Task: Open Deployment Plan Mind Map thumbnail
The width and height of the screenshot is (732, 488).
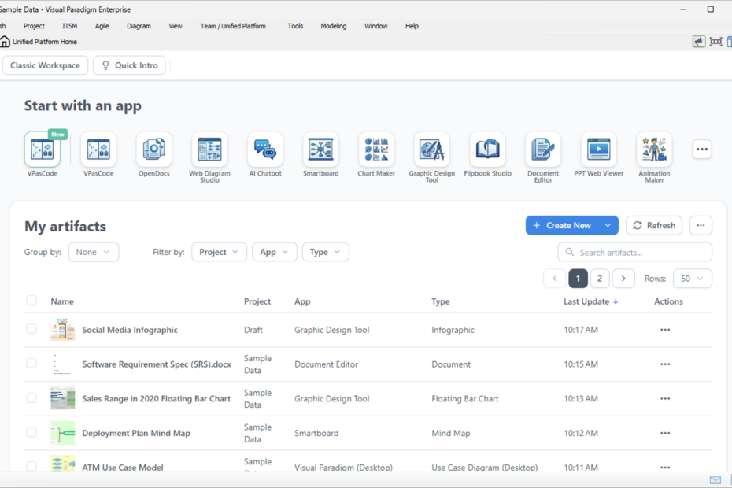Action: [x=62, y=433]
